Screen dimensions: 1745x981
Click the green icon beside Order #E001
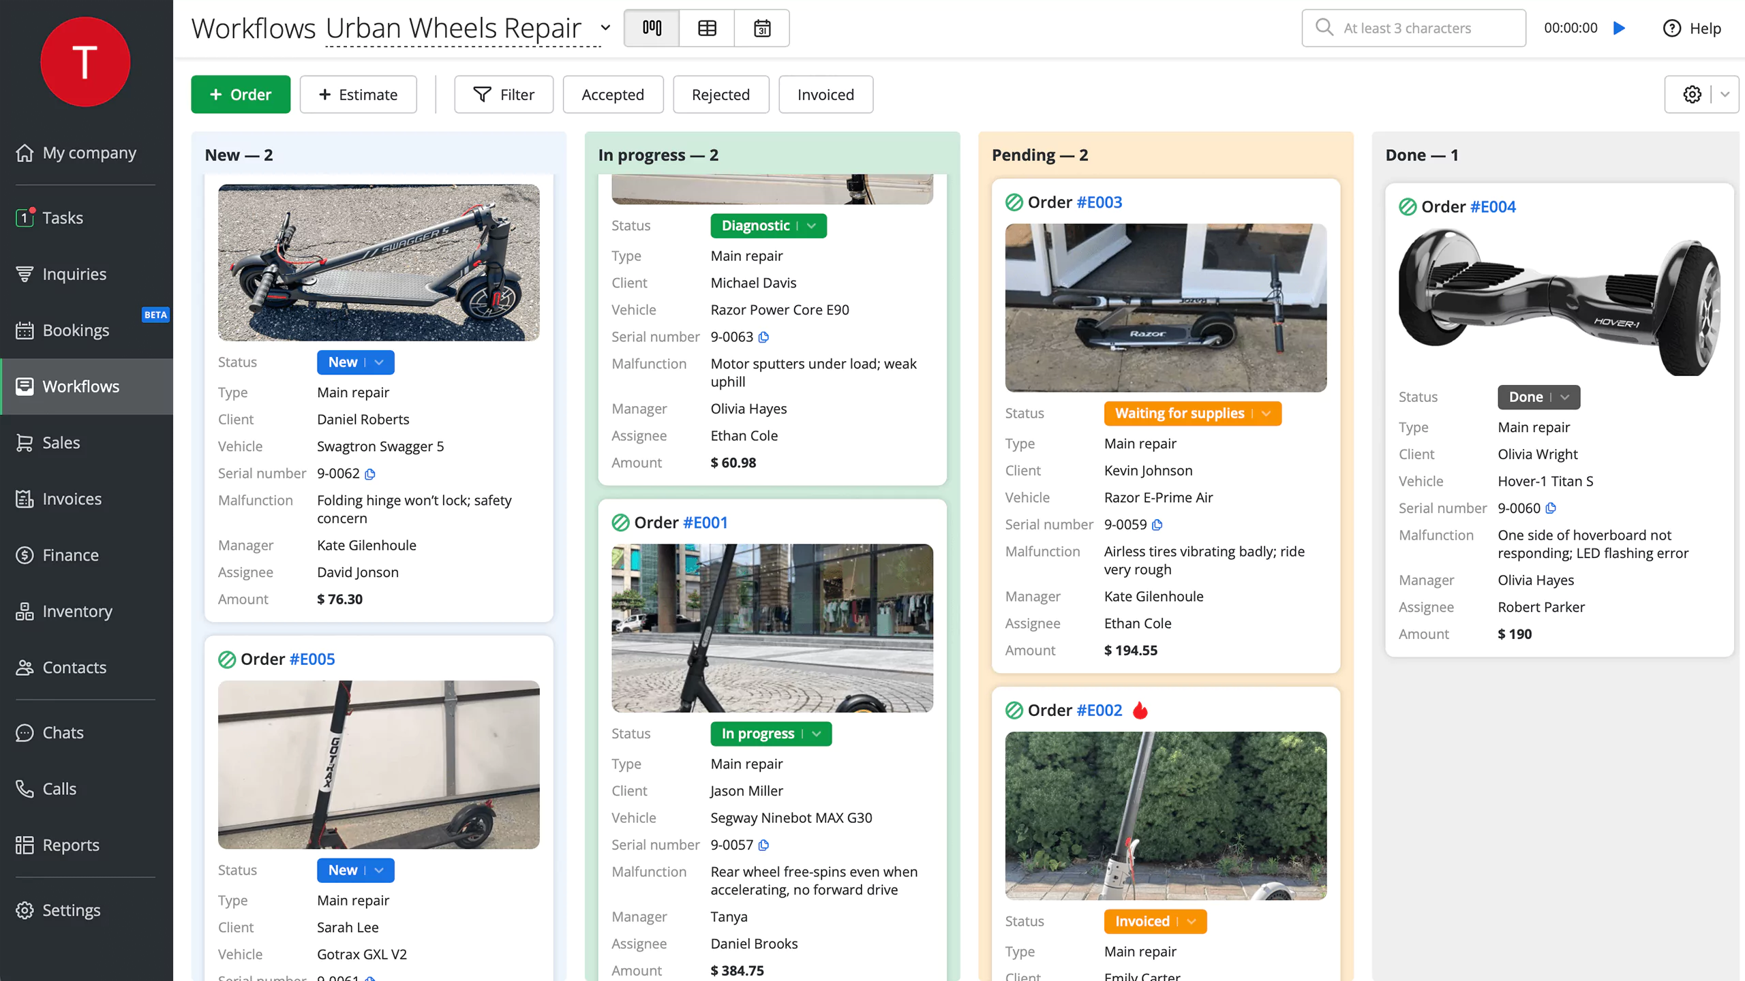click(620, 523)
